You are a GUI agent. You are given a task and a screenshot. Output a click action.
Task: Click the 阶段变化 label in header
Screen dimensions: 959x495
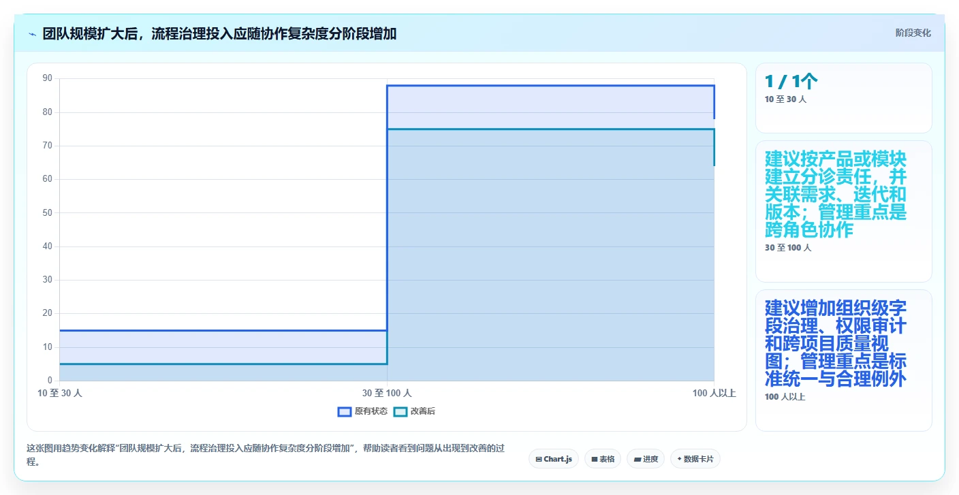pos(913,33)
